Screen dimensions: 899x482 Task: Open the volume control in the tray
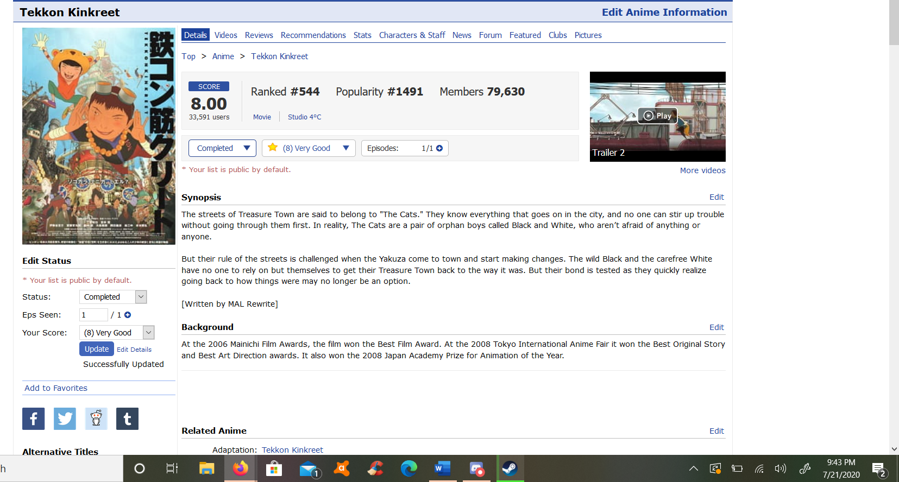coord(781,468)
